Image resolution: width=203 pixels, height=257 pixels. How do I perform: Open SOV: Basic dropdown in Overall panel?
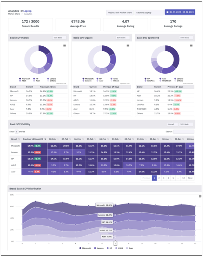[59, 38]
